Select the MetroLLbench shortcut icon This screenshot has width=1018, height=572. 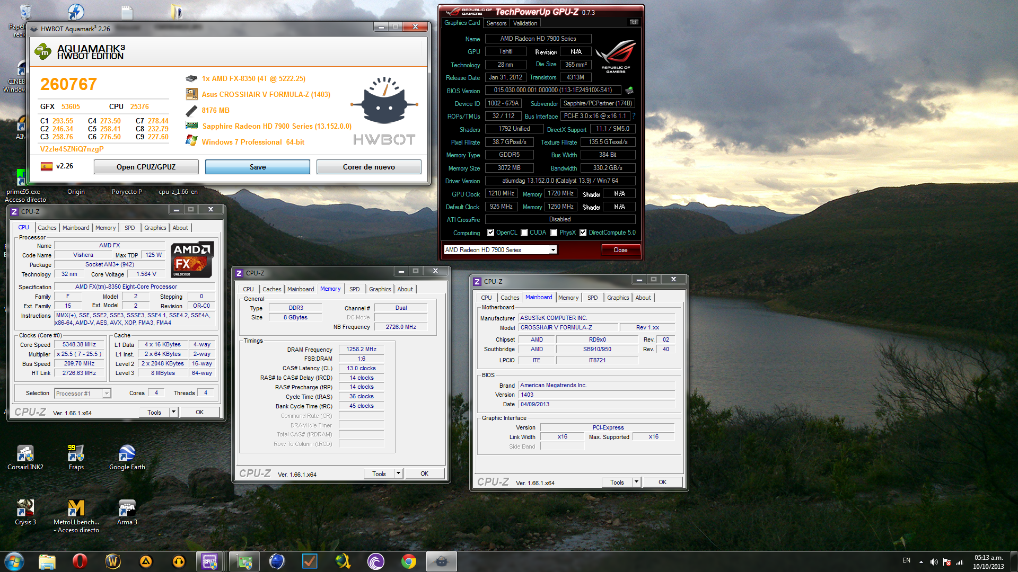click(x=76, y=516)
